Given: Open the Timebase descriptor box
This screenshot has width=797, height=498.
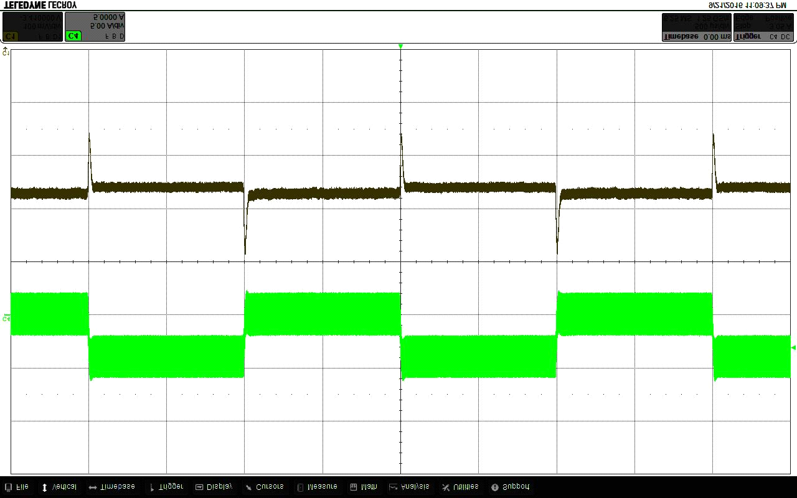Looking at the screenshot, I should (x=696, y=27).
